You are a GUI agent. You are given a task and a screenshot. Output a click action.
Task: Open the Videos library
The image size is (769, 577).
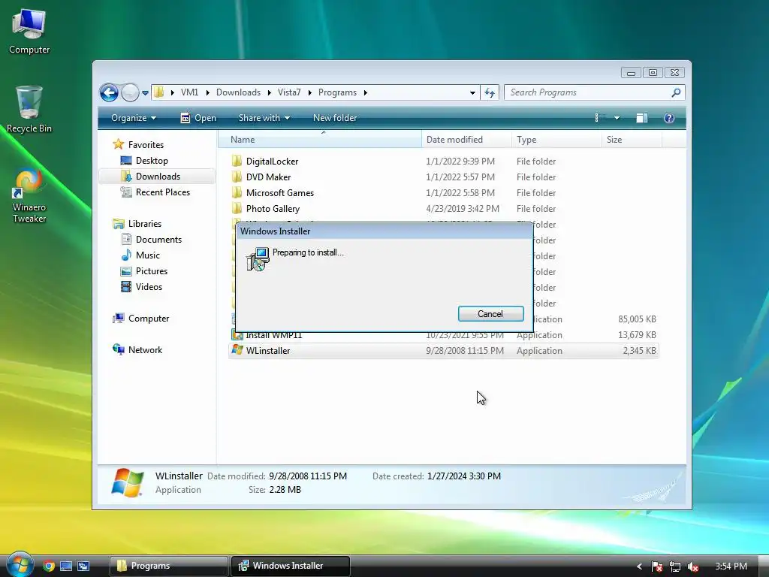(x=141, y=286)
